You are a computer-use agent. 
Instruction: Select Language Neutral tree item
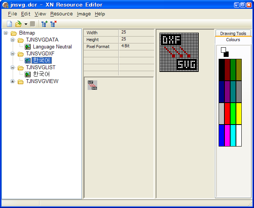click(52, 47)
